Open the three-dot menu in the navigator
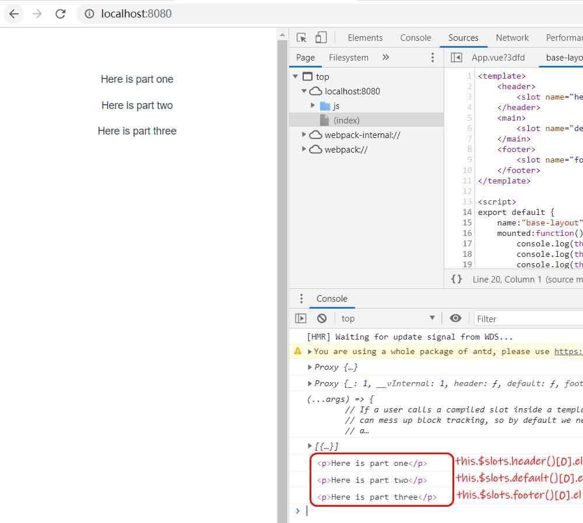Viewport: 583px width, 523px height. 432,57
